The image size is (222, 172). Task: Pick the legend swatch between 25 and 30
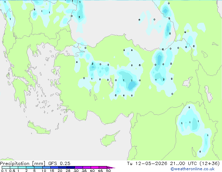pos(71,167)
